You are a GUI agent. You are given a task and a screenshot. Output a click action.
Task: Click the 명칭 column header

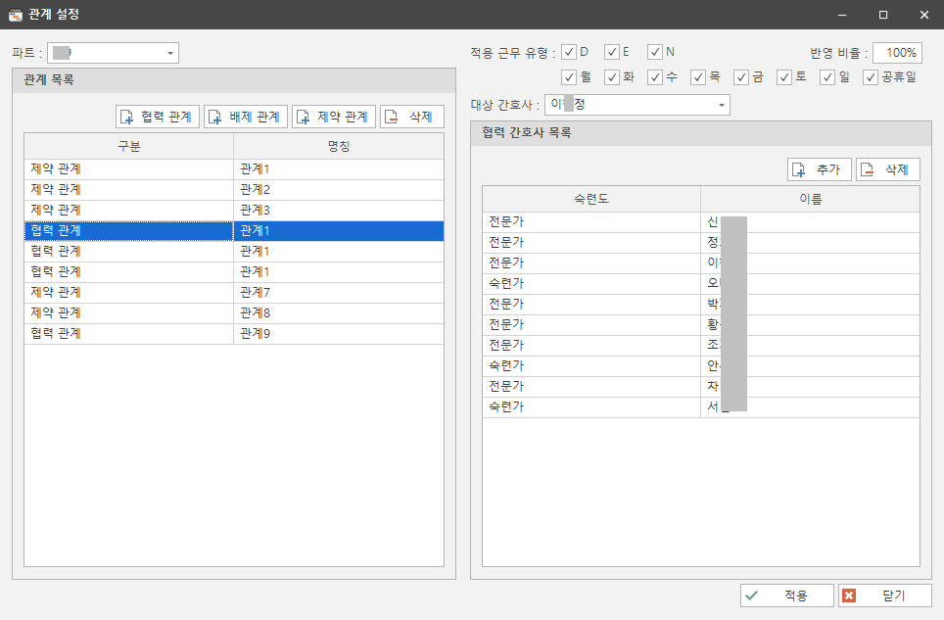point(339,146)
